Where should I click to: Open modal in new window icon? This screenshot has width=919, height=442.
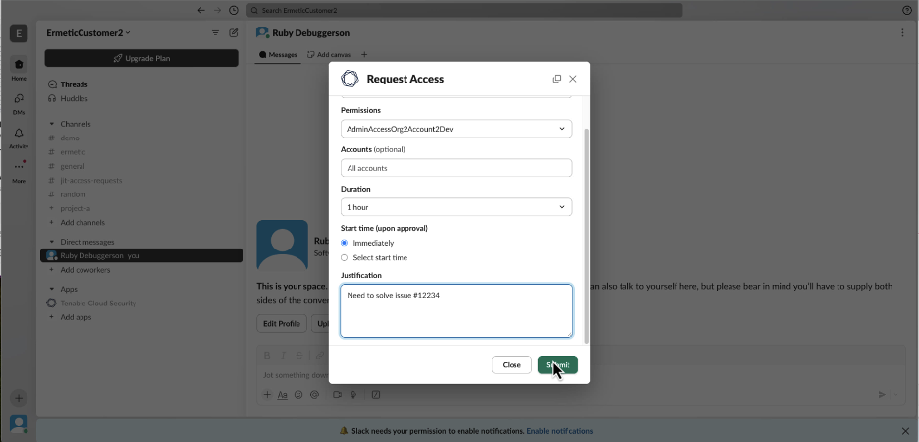tap(556, 79)
